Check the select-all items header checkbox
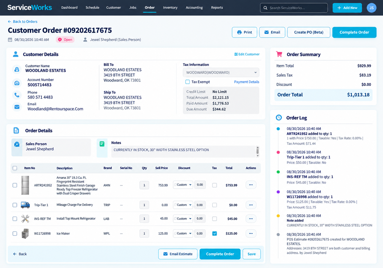The image size is (383, 268). coord(15,168)
